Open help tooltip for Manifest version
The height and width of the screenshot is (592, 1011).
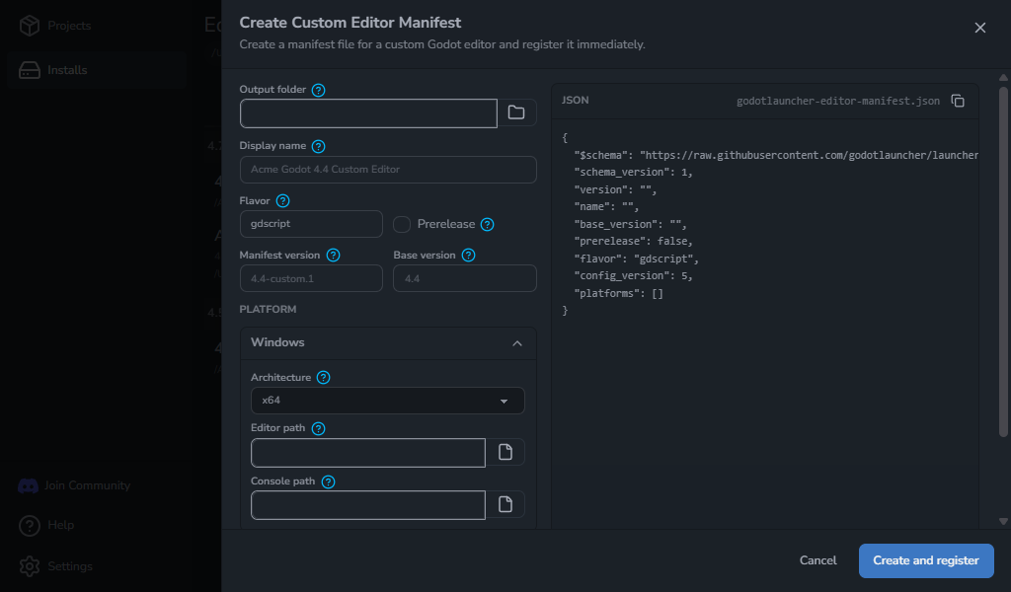point(334,256)
